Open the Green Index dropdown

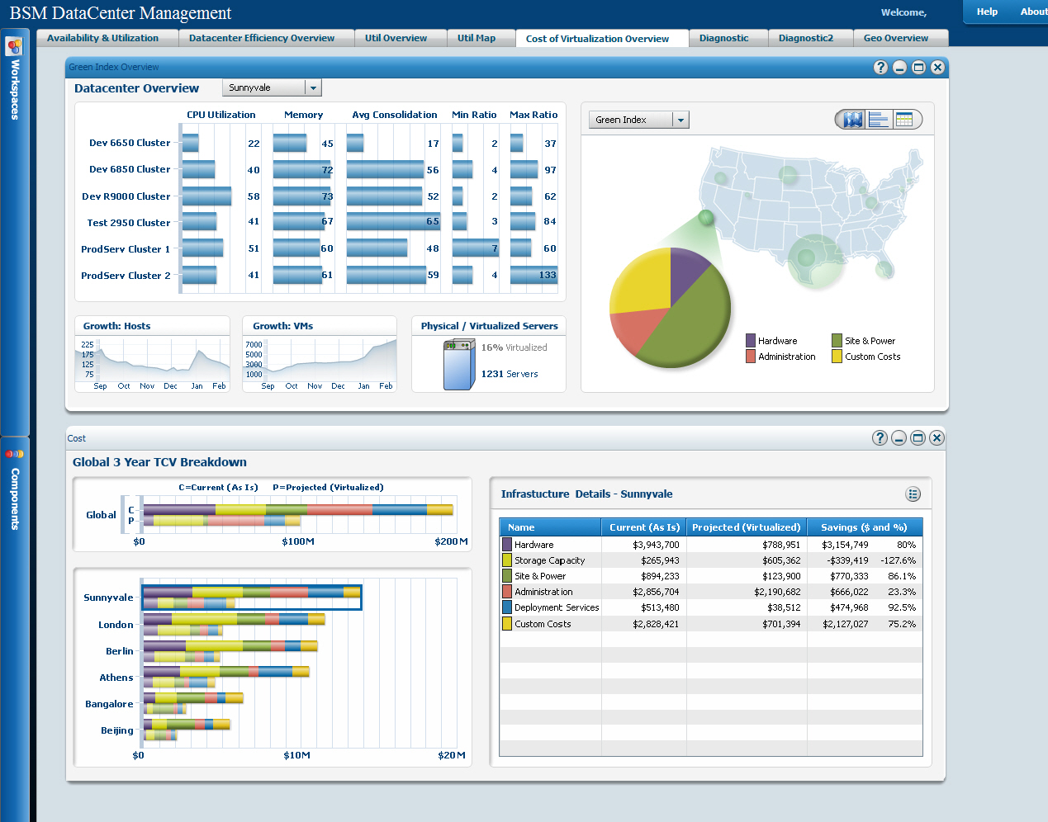[639, 120]
